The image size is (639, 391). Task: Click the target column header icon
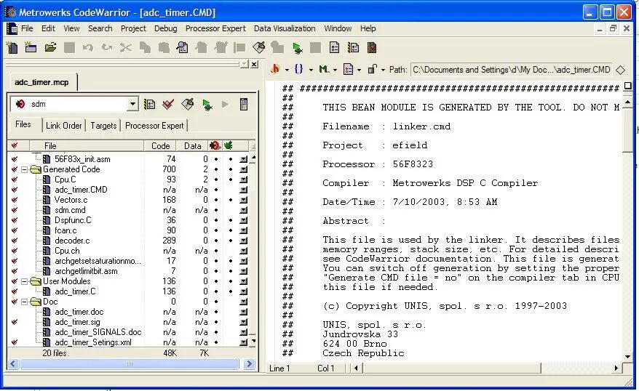215,145
